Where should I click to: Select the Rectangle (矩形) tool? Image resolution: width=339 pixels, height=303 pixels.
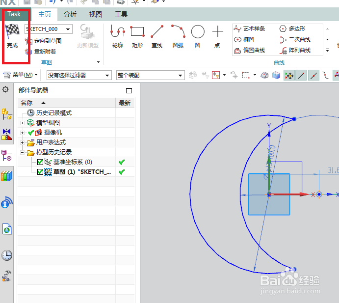pyautogui.click(x=137, y=36)
